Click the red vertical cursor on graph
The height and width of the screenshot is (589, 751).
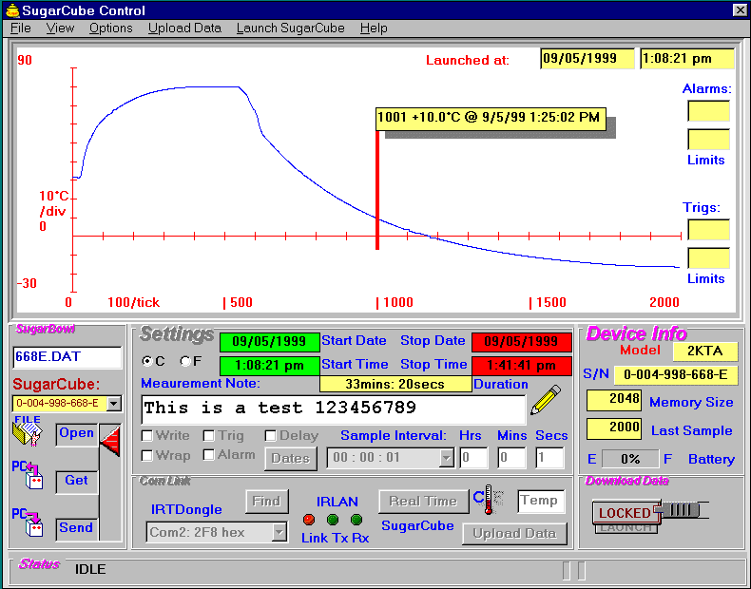377,189
